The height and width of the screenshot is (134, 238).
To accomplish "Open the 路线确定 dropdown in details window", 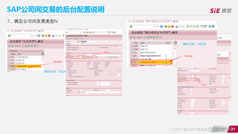I will click(x=120, y=69).
